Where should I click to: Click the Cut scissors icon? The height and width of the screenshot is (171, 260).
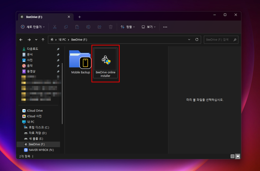[55, 27]
